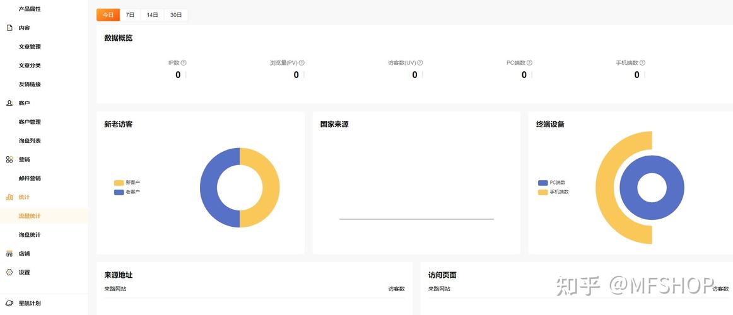Toggle 新客户 legend yellow swatch
Screen dimensions: 733x315
[119, 183]
